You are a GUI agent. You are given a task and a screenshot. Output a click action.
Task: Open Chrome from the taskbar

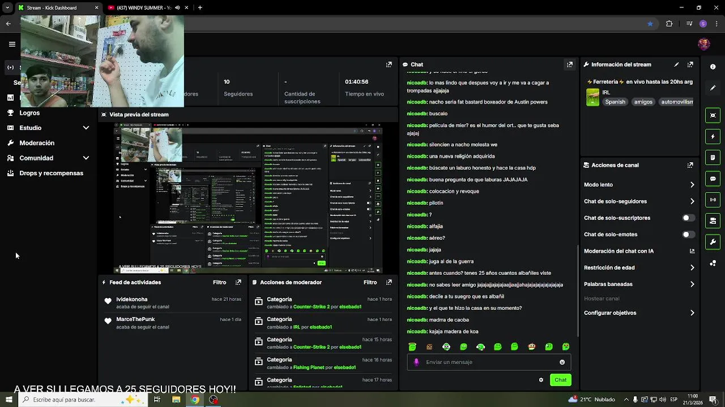195,400
